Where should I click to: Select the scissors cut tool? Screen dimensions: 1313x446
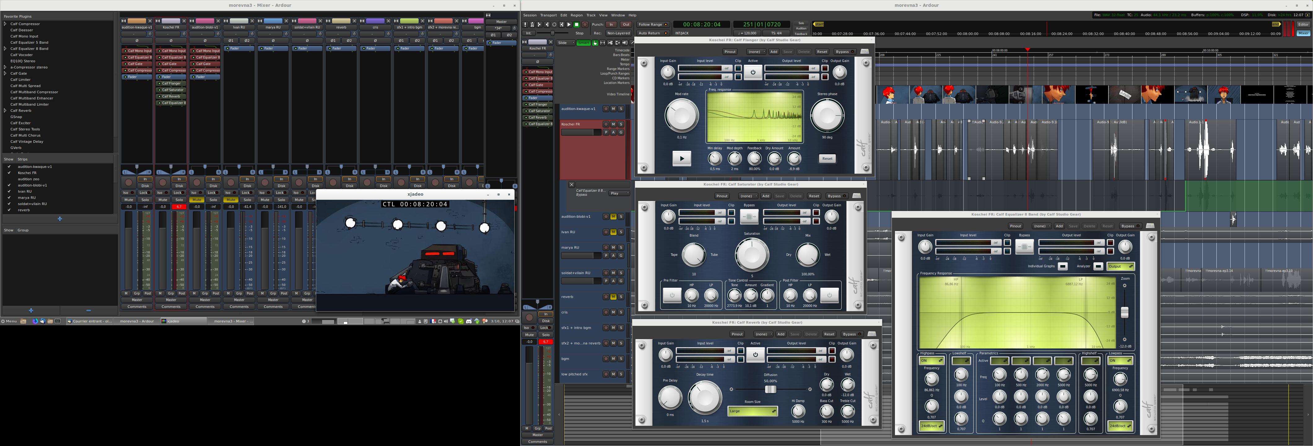coord(610,43)
